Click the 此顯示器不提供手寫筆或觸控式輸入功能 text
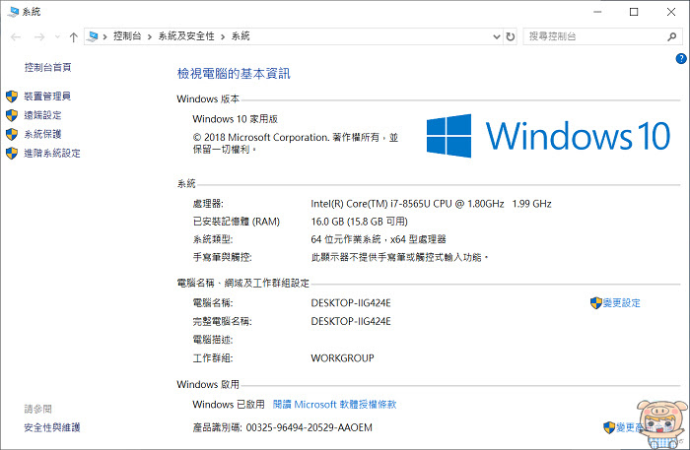Viewport: 690px width, 450px height. coord(399,257)
